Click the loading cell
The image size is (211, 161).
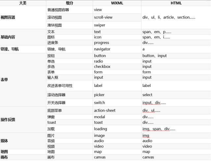click(117, 129)
